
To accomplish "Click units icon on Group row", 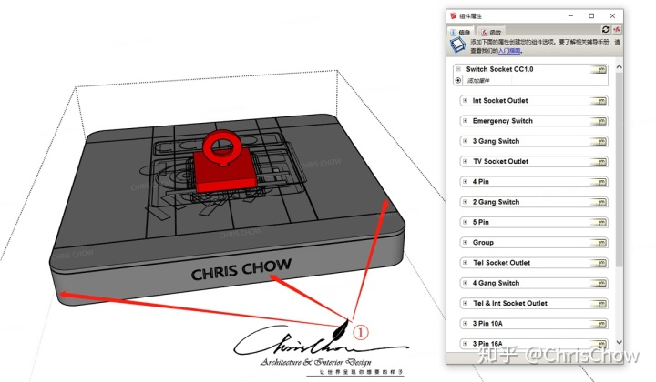I will tap(600, 243).
